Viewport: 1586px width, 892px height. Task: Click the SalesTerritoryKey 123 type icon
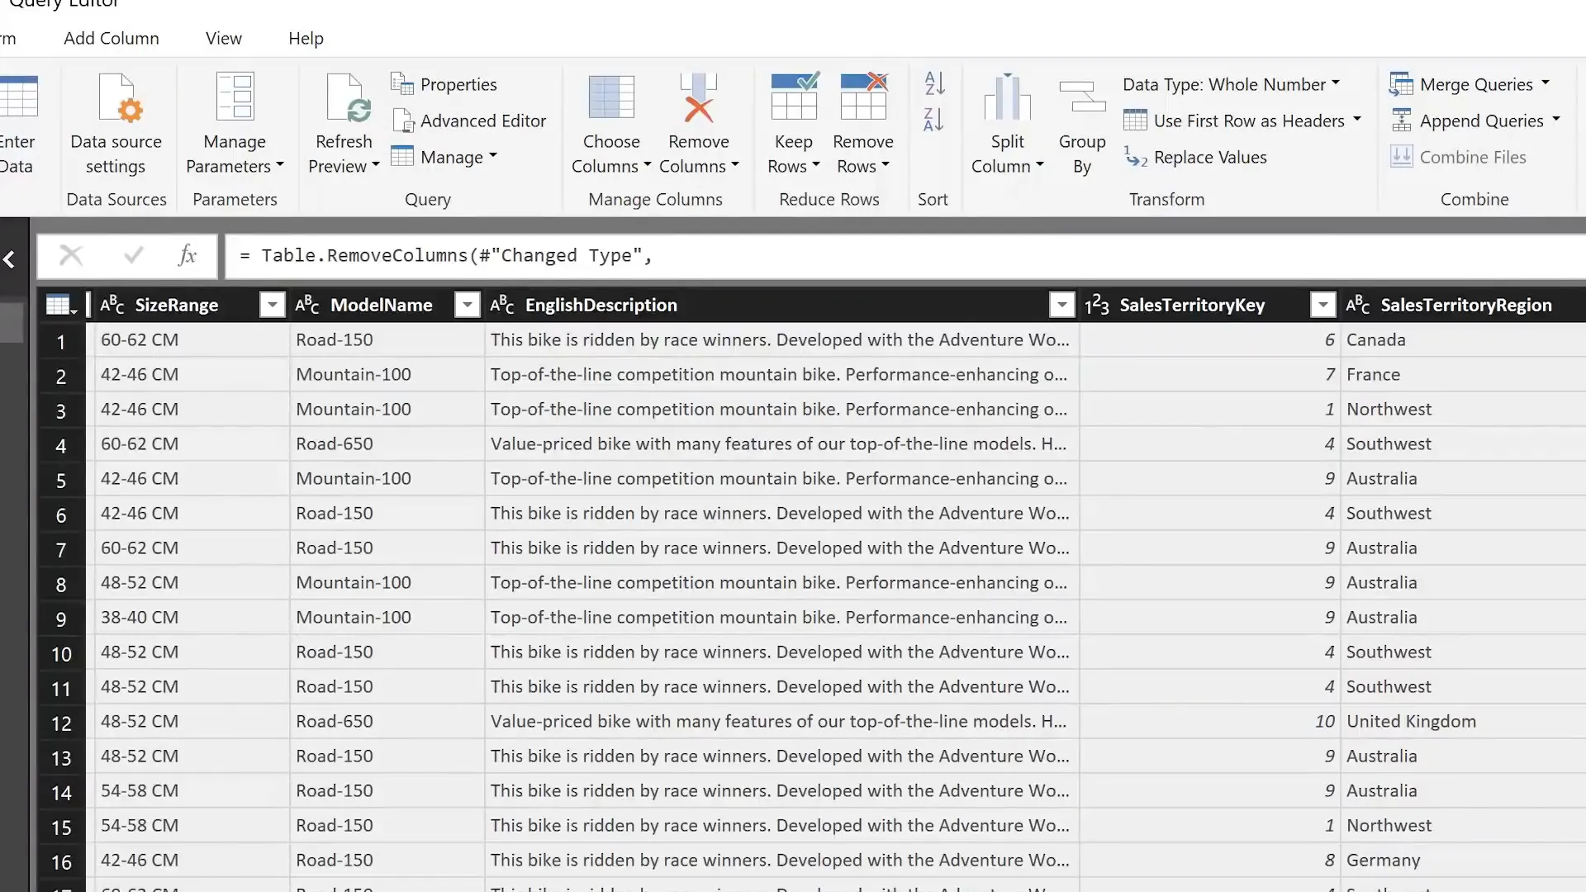click(1097, 305)
